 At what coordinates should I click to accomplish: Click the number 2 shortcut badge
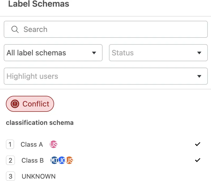click(10, 160)
